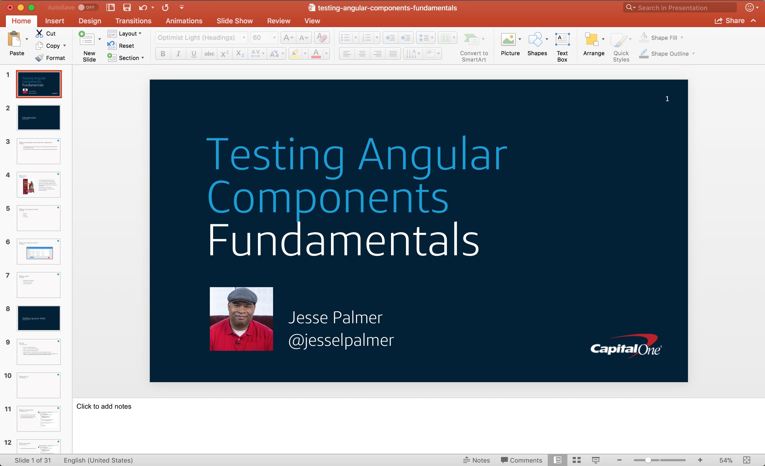Viewport: 765px width, 466px height.
Task: Toggle italic formatting
Action: pyautogui.click(x=178, y=54)
